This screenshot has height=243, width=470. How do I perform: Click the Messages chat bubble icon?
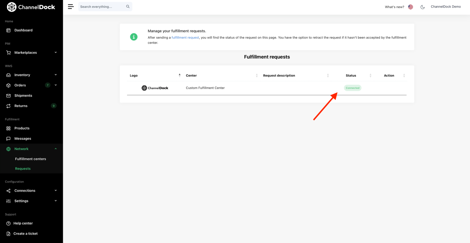pyautogui.click(x=8, y=139)
